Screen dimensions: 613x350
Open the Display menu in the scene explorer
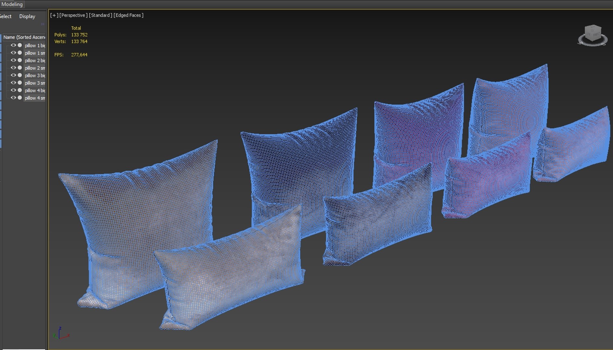[x=27, y=16]
